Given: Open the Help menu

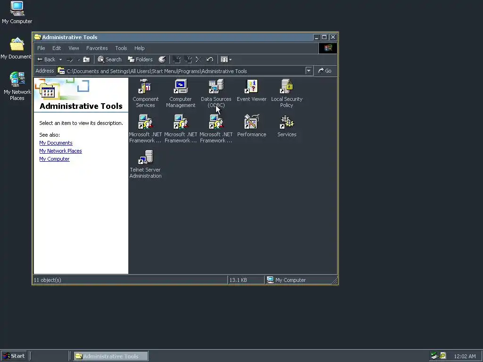Looking at the screenshot, I should [139, 48].
